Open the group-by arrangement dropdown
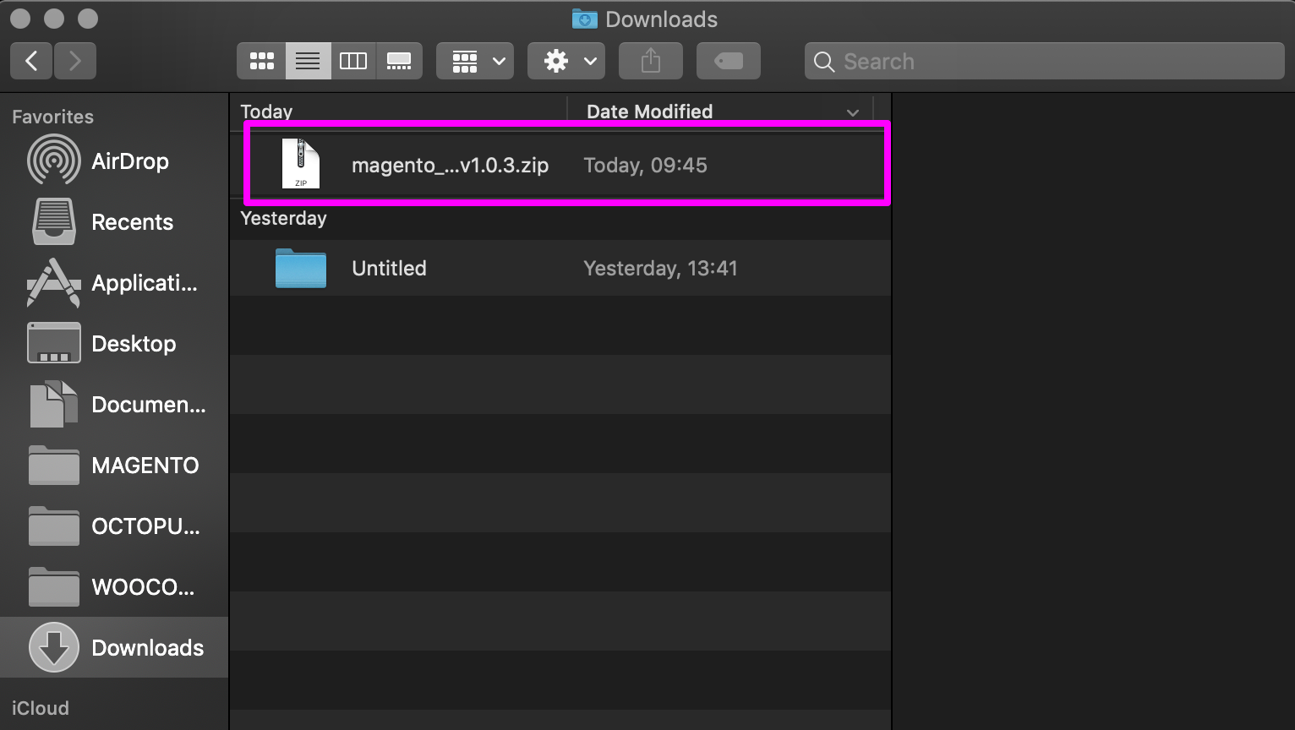This screenshot has width=1295, height=730. tap(475, 61)
